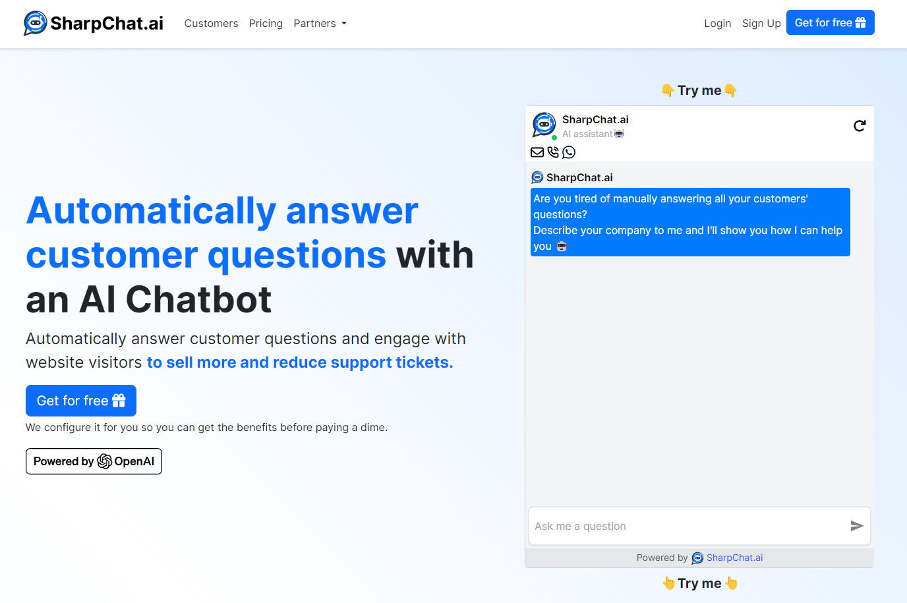
Task: Click the email envelope icon in chat header
Action: (x=537, y=152)
